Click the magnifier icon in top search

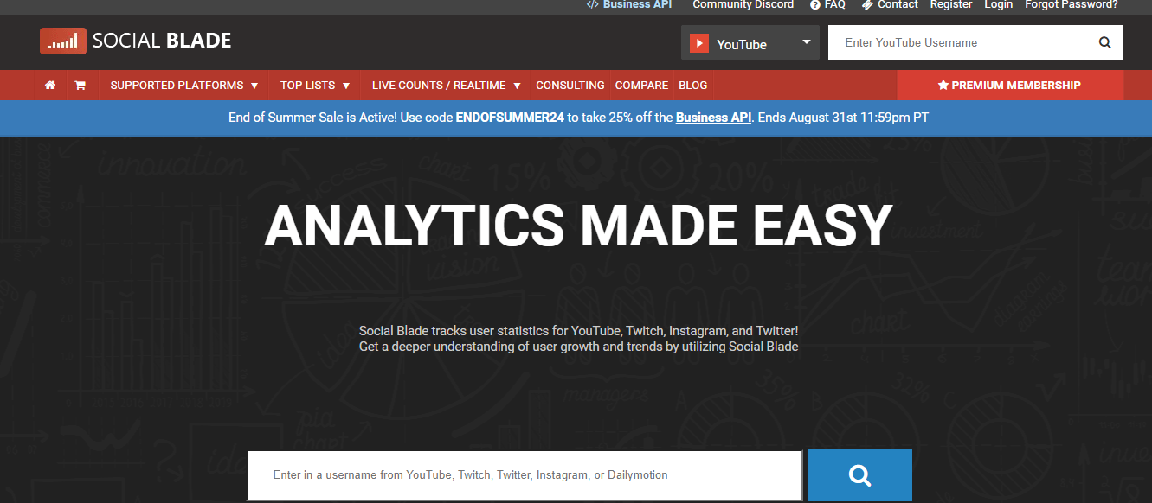(x=1104, y=42)
